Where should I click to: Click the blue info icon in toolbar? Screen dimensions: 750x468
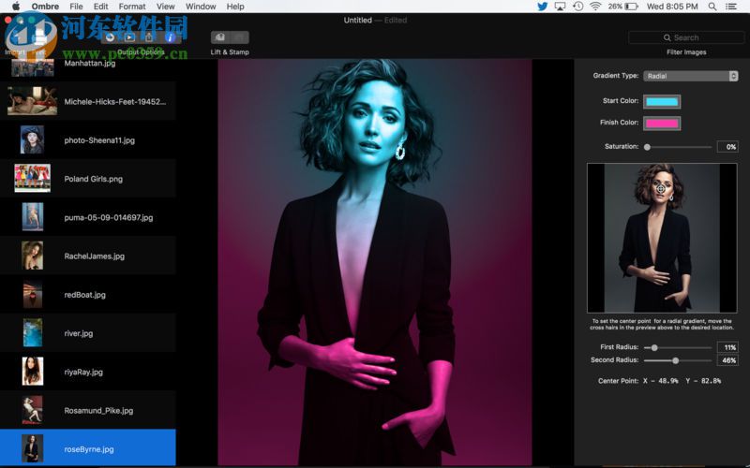point(170,37)
